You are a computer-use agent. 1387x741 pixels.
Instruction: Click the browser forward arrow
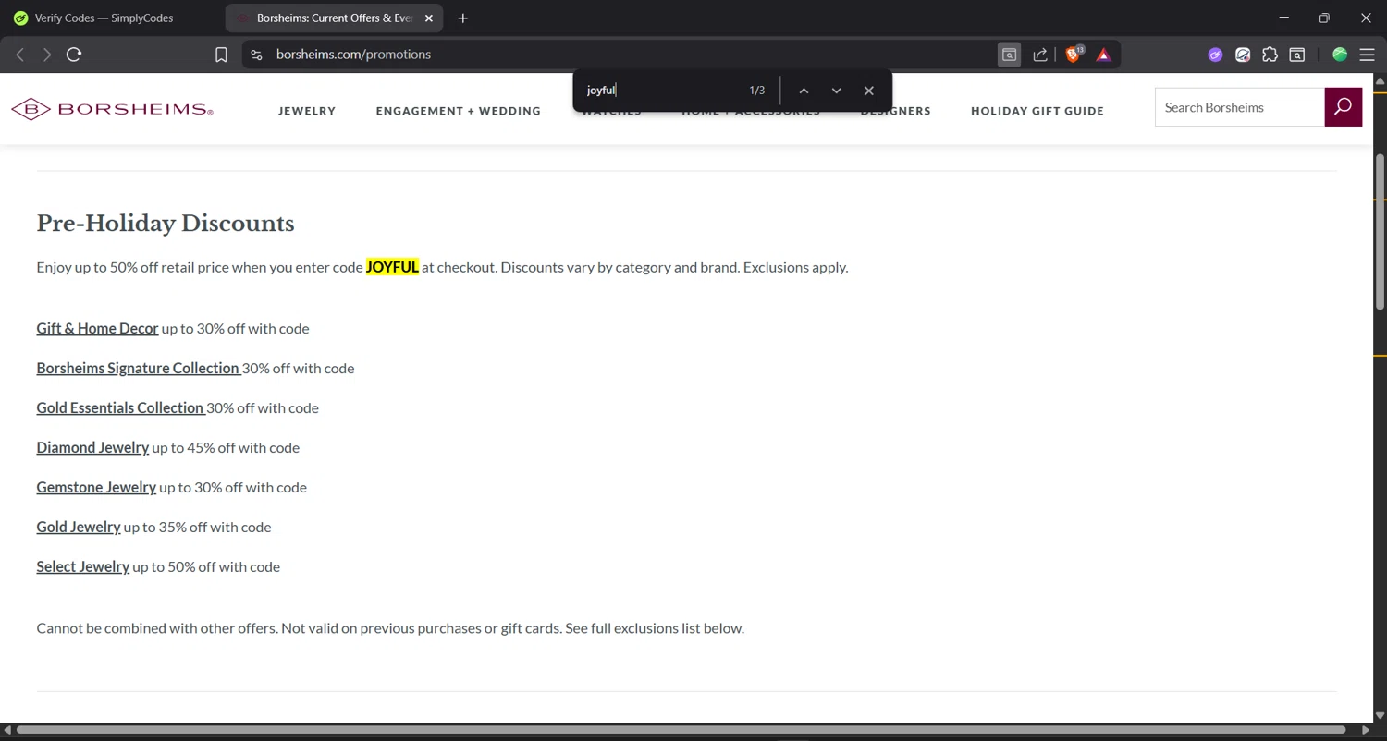click(x=46, y=55)
